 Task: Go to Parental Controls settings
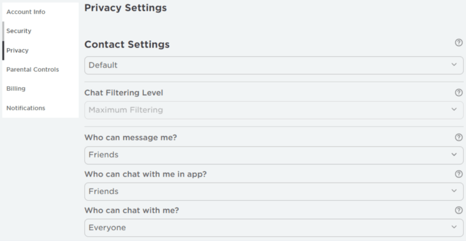pos(32,69)
